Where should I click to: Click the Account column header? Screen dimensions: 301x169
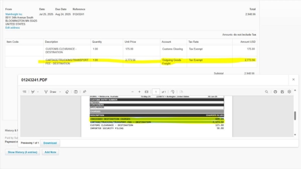click(166, 42)
